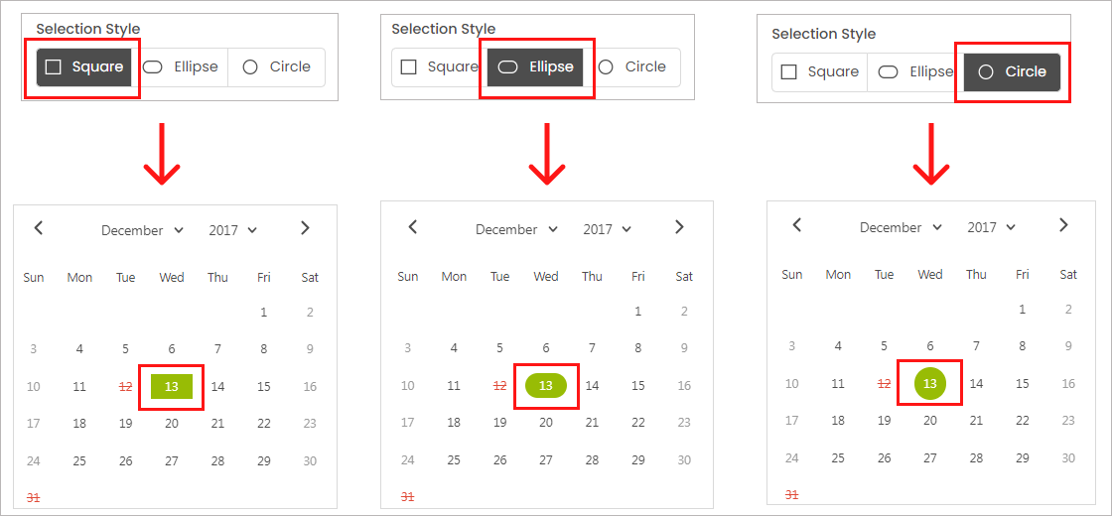
Task: Click previous month arrow in middle calendar
Action: point(413,227)
